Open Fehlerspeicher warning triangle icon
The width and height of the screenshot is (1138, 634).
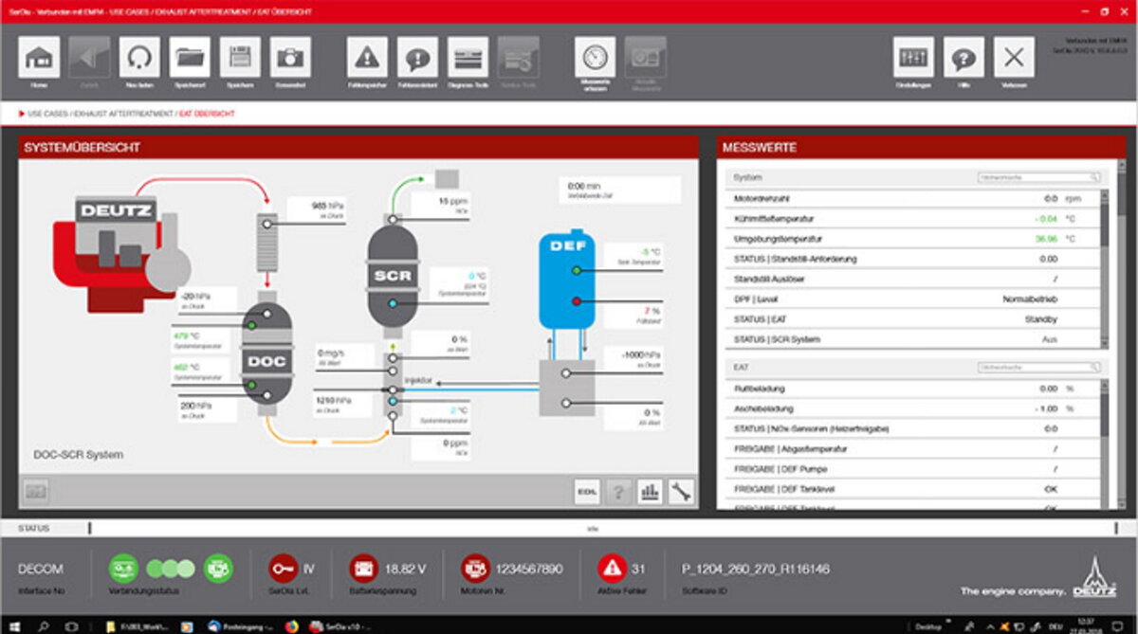pyautogui.click(x=367, y=57)
